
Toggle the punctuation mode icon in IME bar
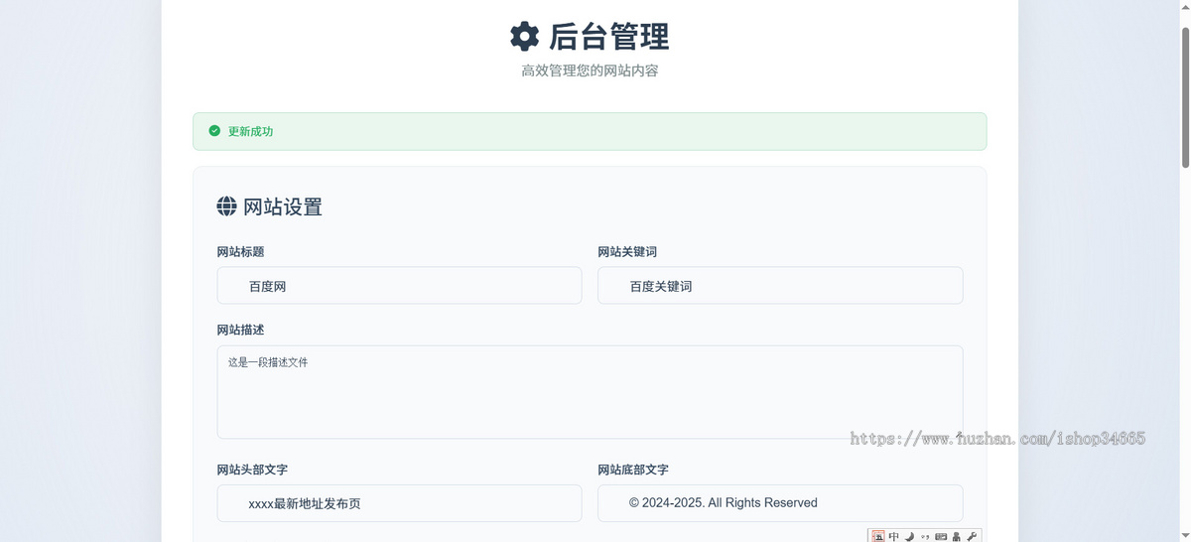click(x=925, y=536)
